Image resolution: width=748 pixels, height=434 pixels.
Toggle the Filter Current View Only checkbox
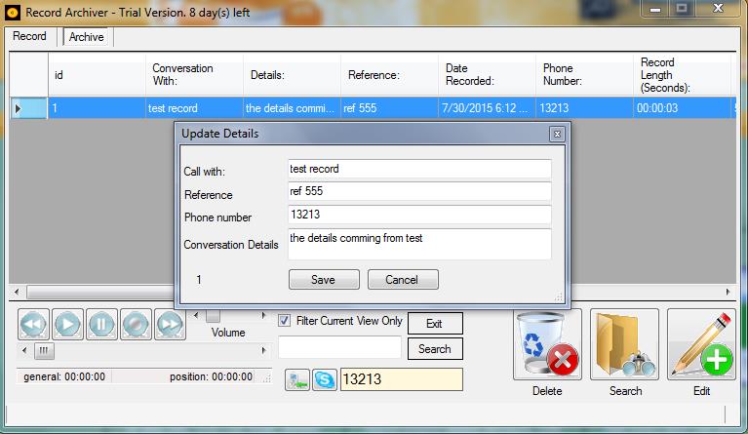click(x=285, y=321)
